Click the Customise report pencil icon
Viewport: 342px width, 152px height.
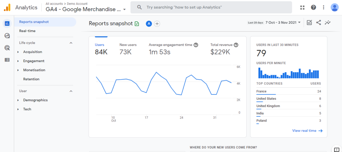pos(309,22)
